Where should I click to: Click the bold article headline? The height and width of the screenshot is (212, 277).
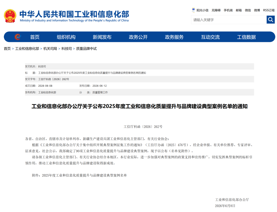(x=139, y=106)
